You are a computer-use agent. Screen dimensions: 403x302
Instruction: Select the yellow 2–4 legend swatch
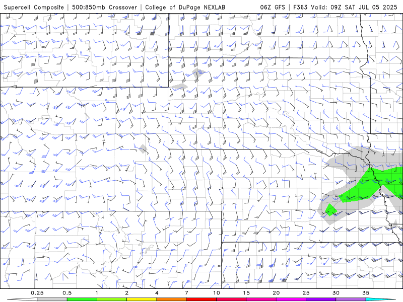pyautogui.click(x=142, y=299)
